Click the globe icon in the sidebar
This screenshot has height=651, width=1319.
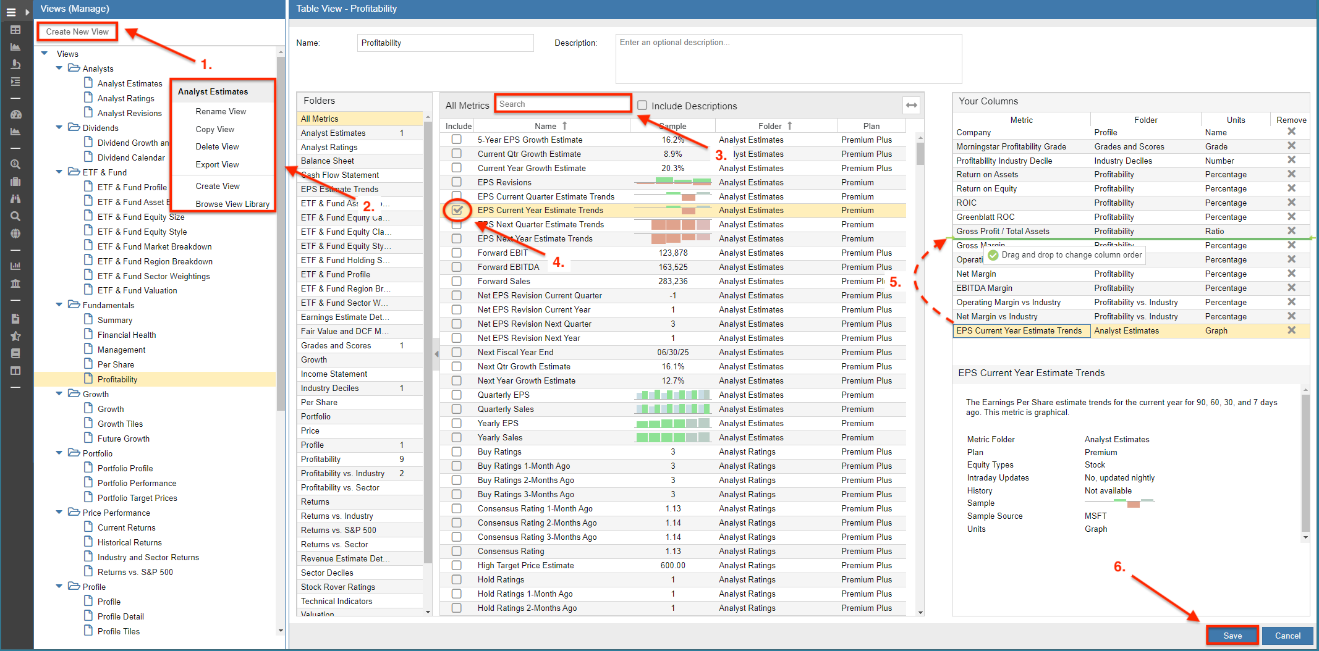point(15,233)
